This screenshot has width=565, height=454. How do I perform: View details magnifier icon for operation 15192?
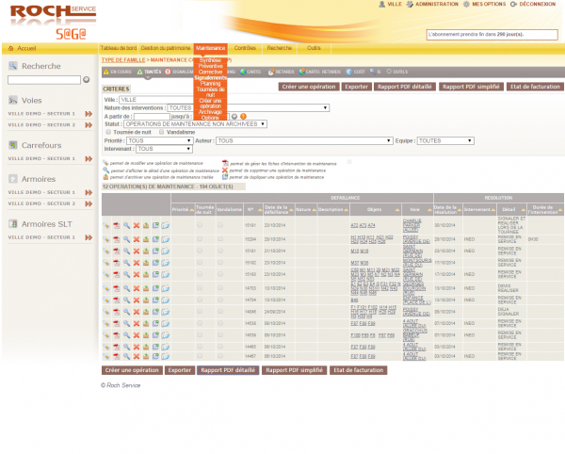pos(126,262)
